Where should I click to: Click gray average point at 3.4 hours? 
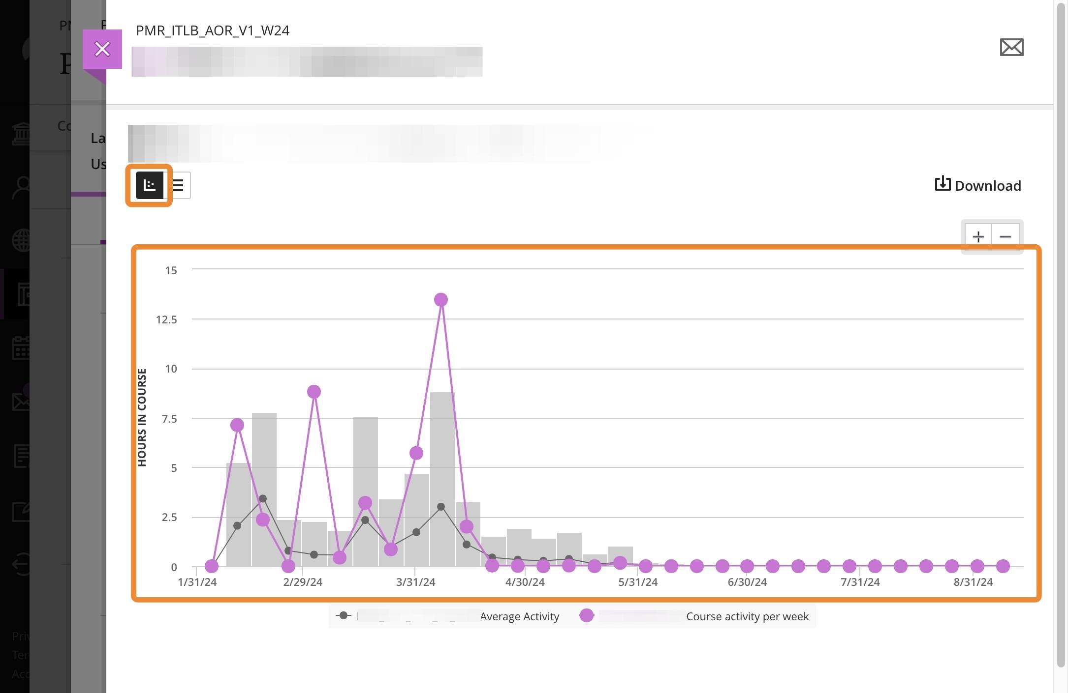click(x=263, y=499)
